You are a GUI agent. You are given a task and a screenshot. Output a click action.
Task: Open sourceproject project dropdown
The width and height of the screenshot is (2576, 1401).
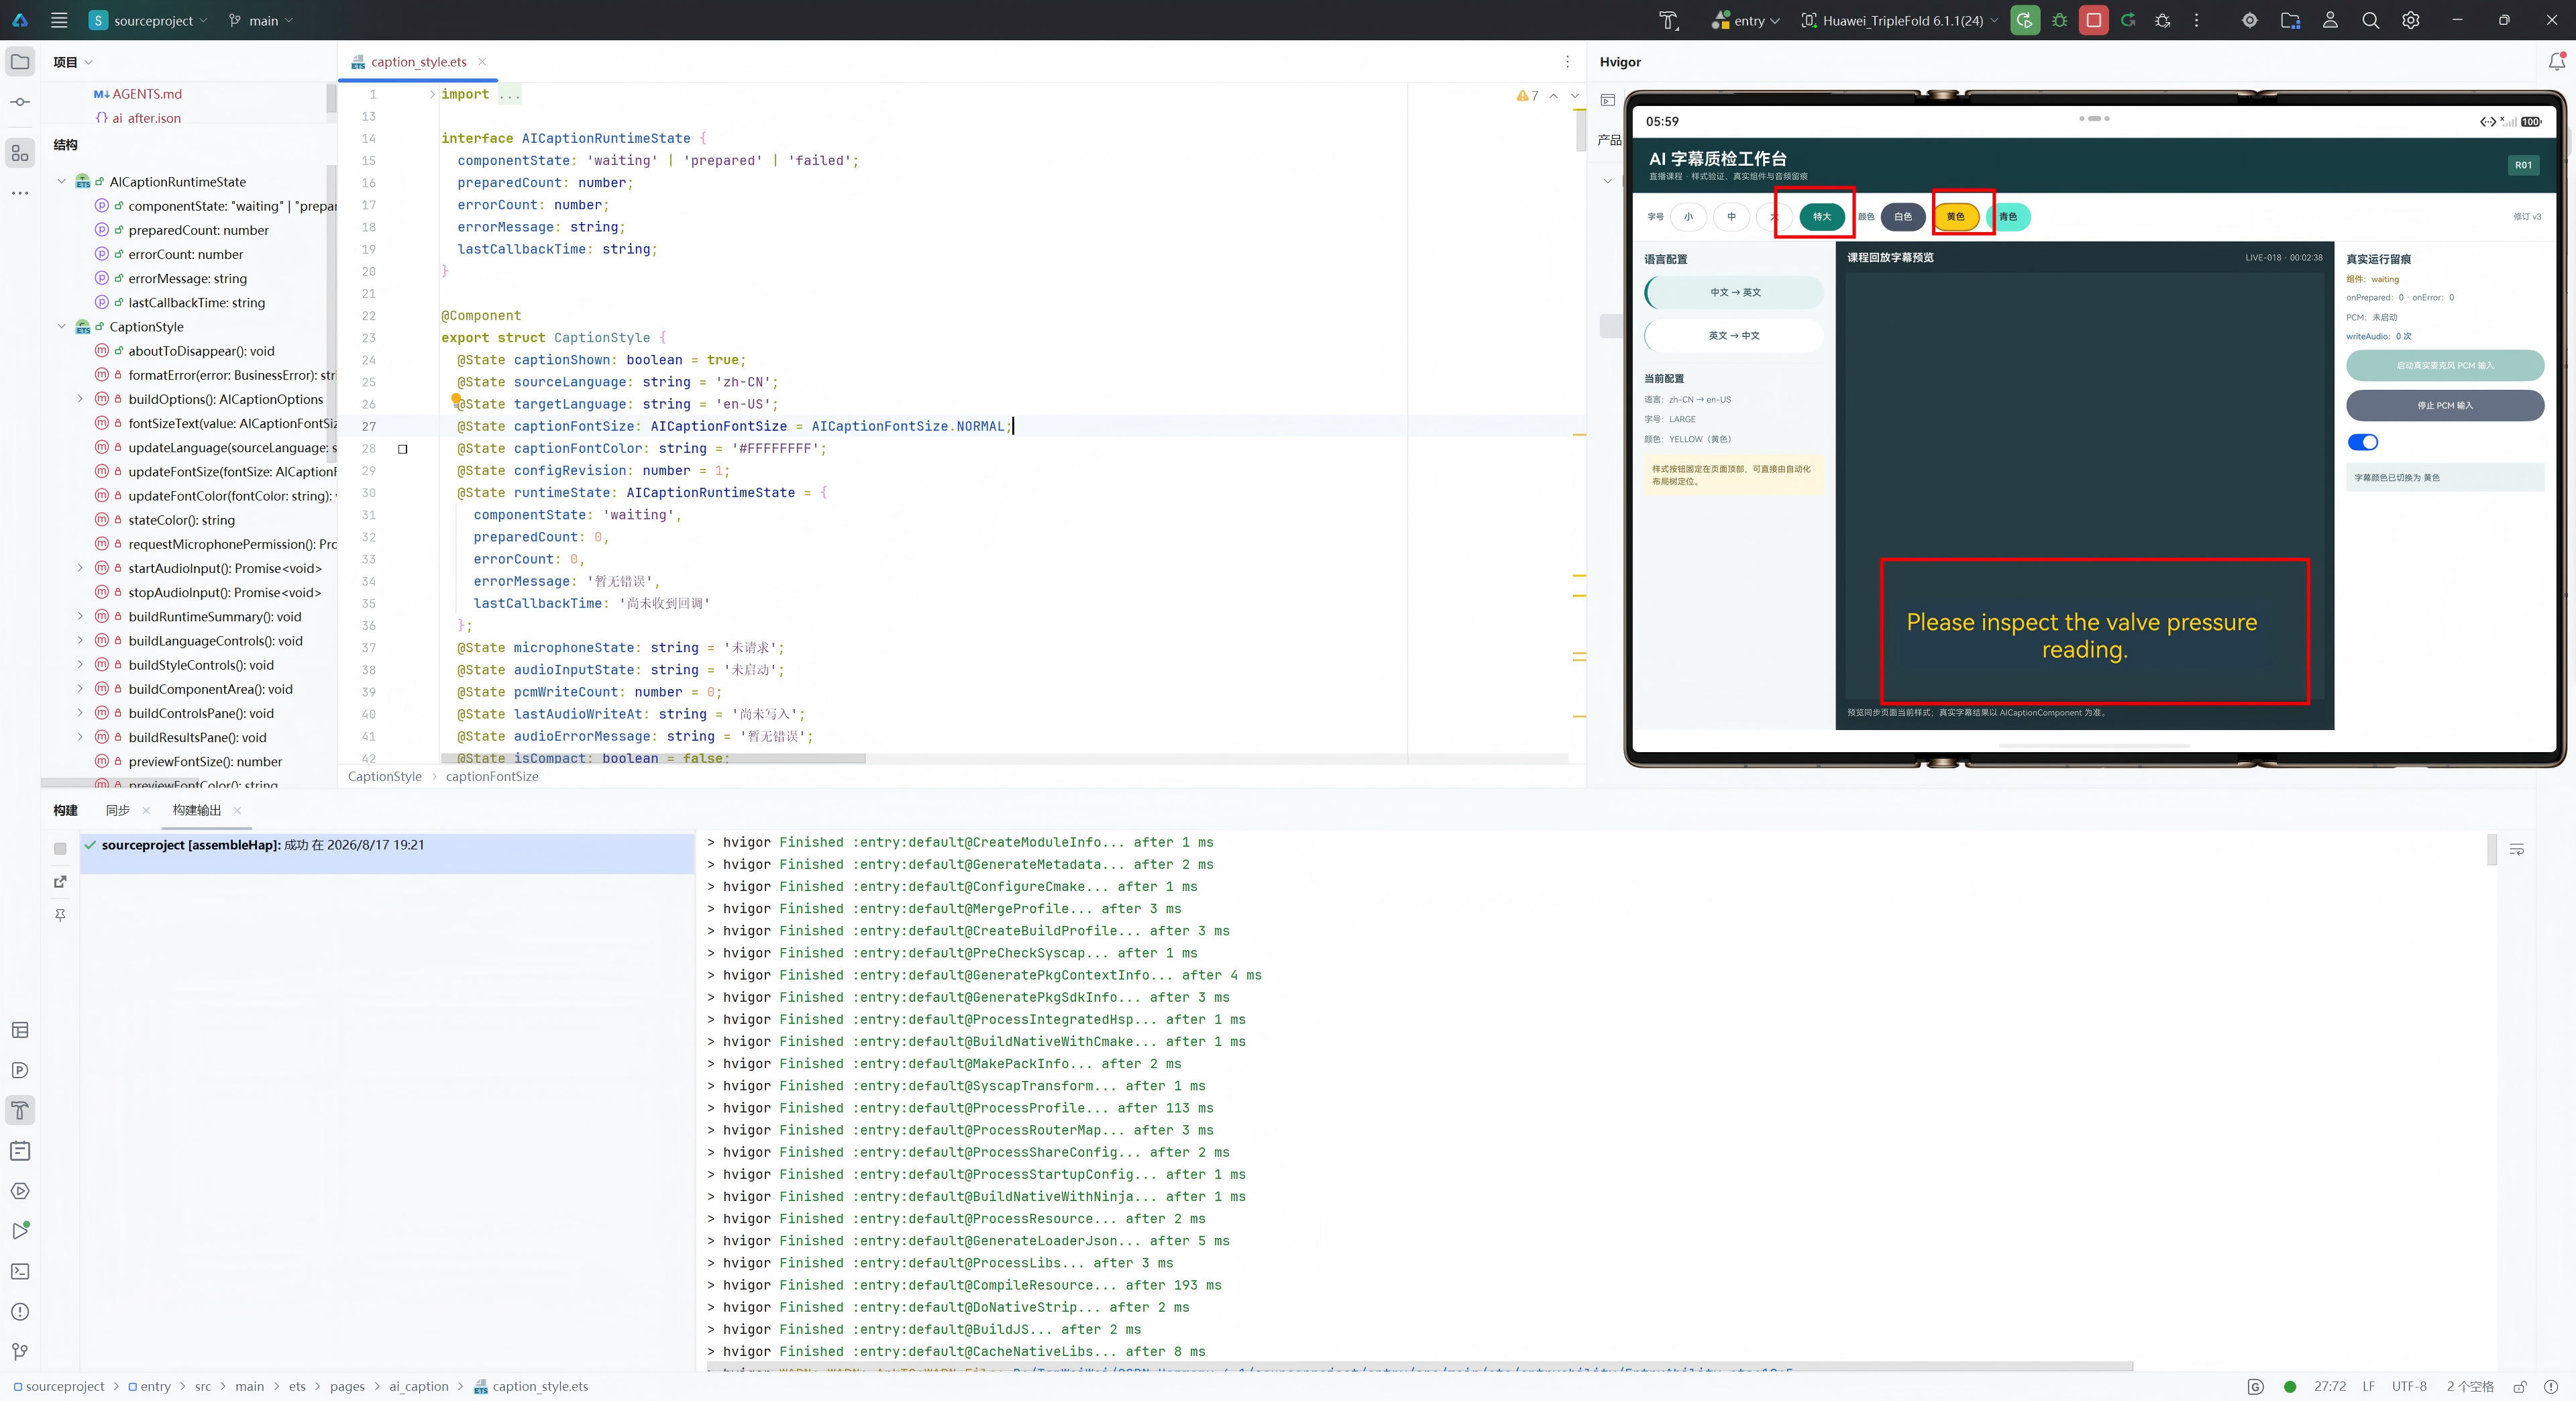[148, 20]
